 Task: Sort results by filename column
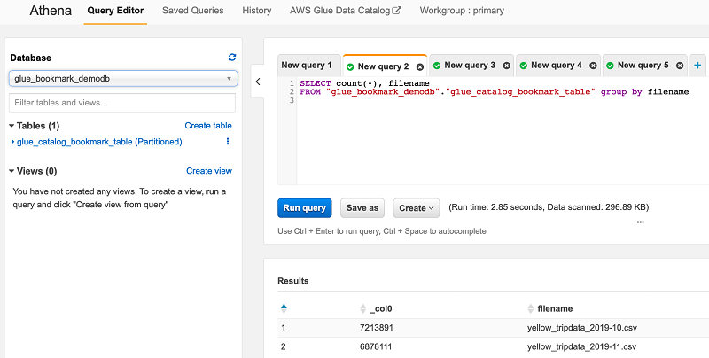[531, 307]
